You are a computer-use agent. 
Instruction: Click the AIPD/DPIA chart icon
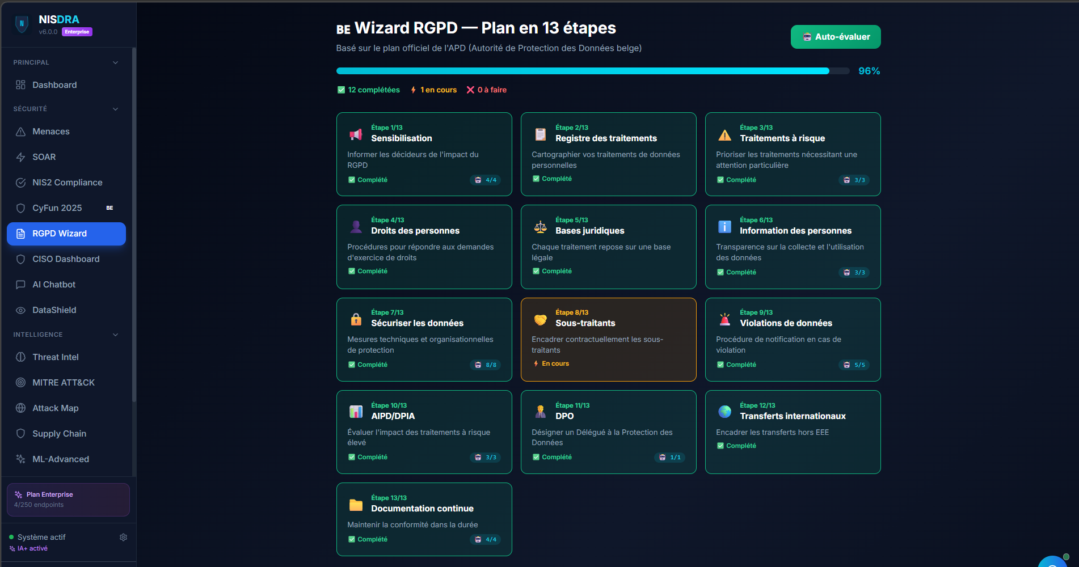[x=356, y=412]
